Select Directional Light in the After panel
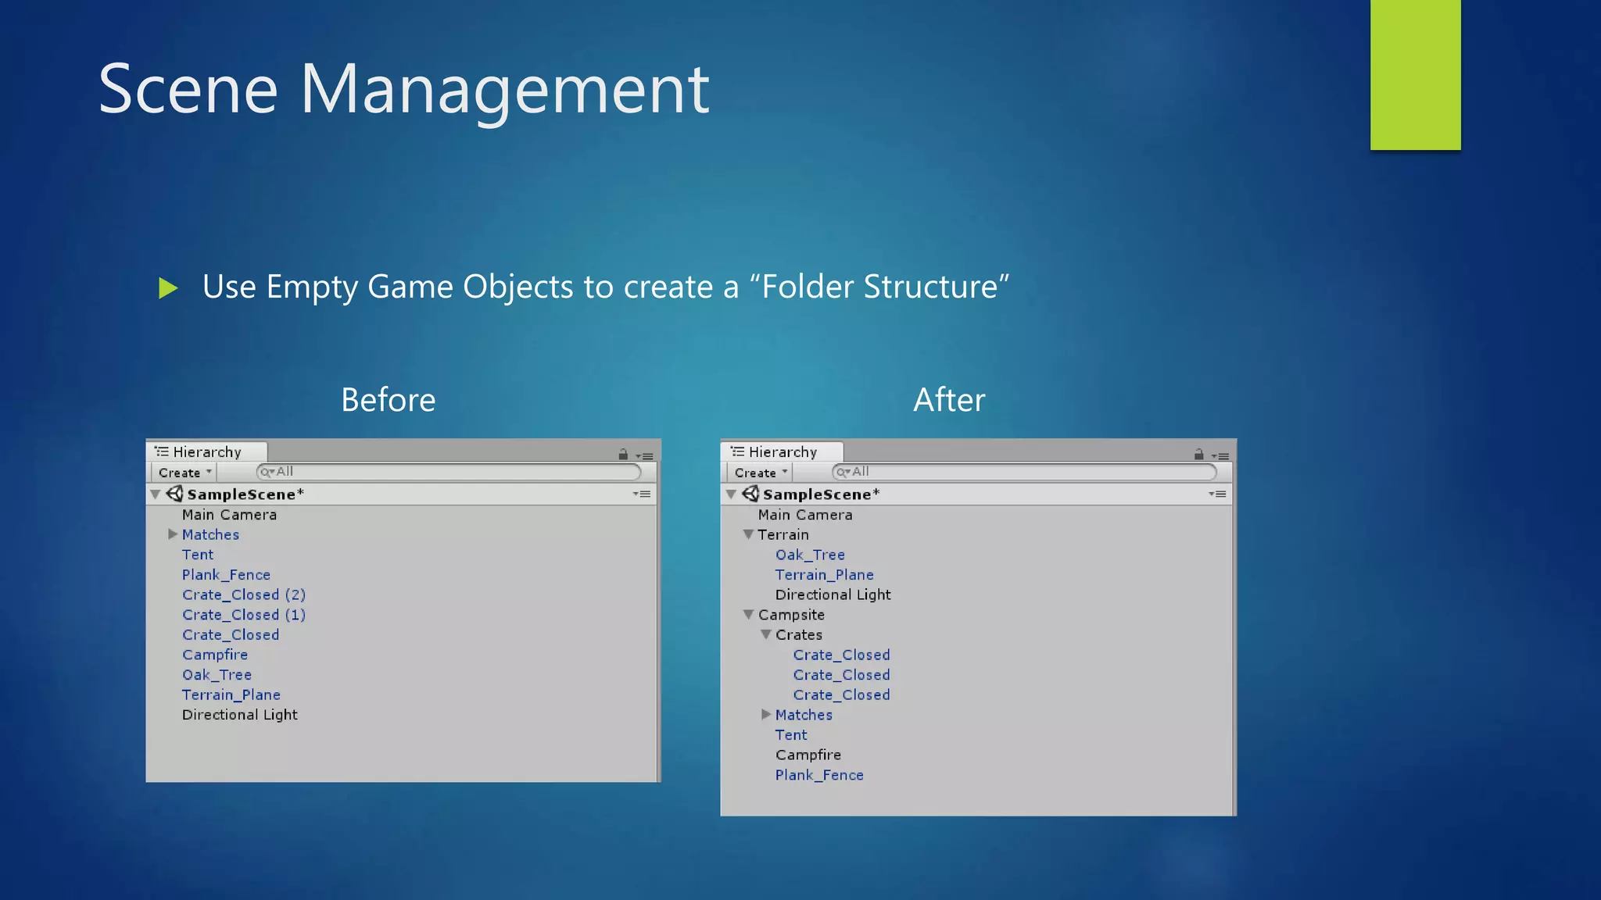 point(833,595)
